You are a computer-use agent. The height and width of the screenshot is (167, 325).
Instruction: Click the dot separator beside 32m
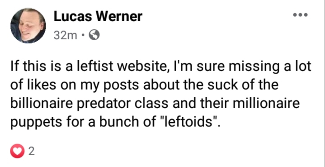(x=83, y=35)
